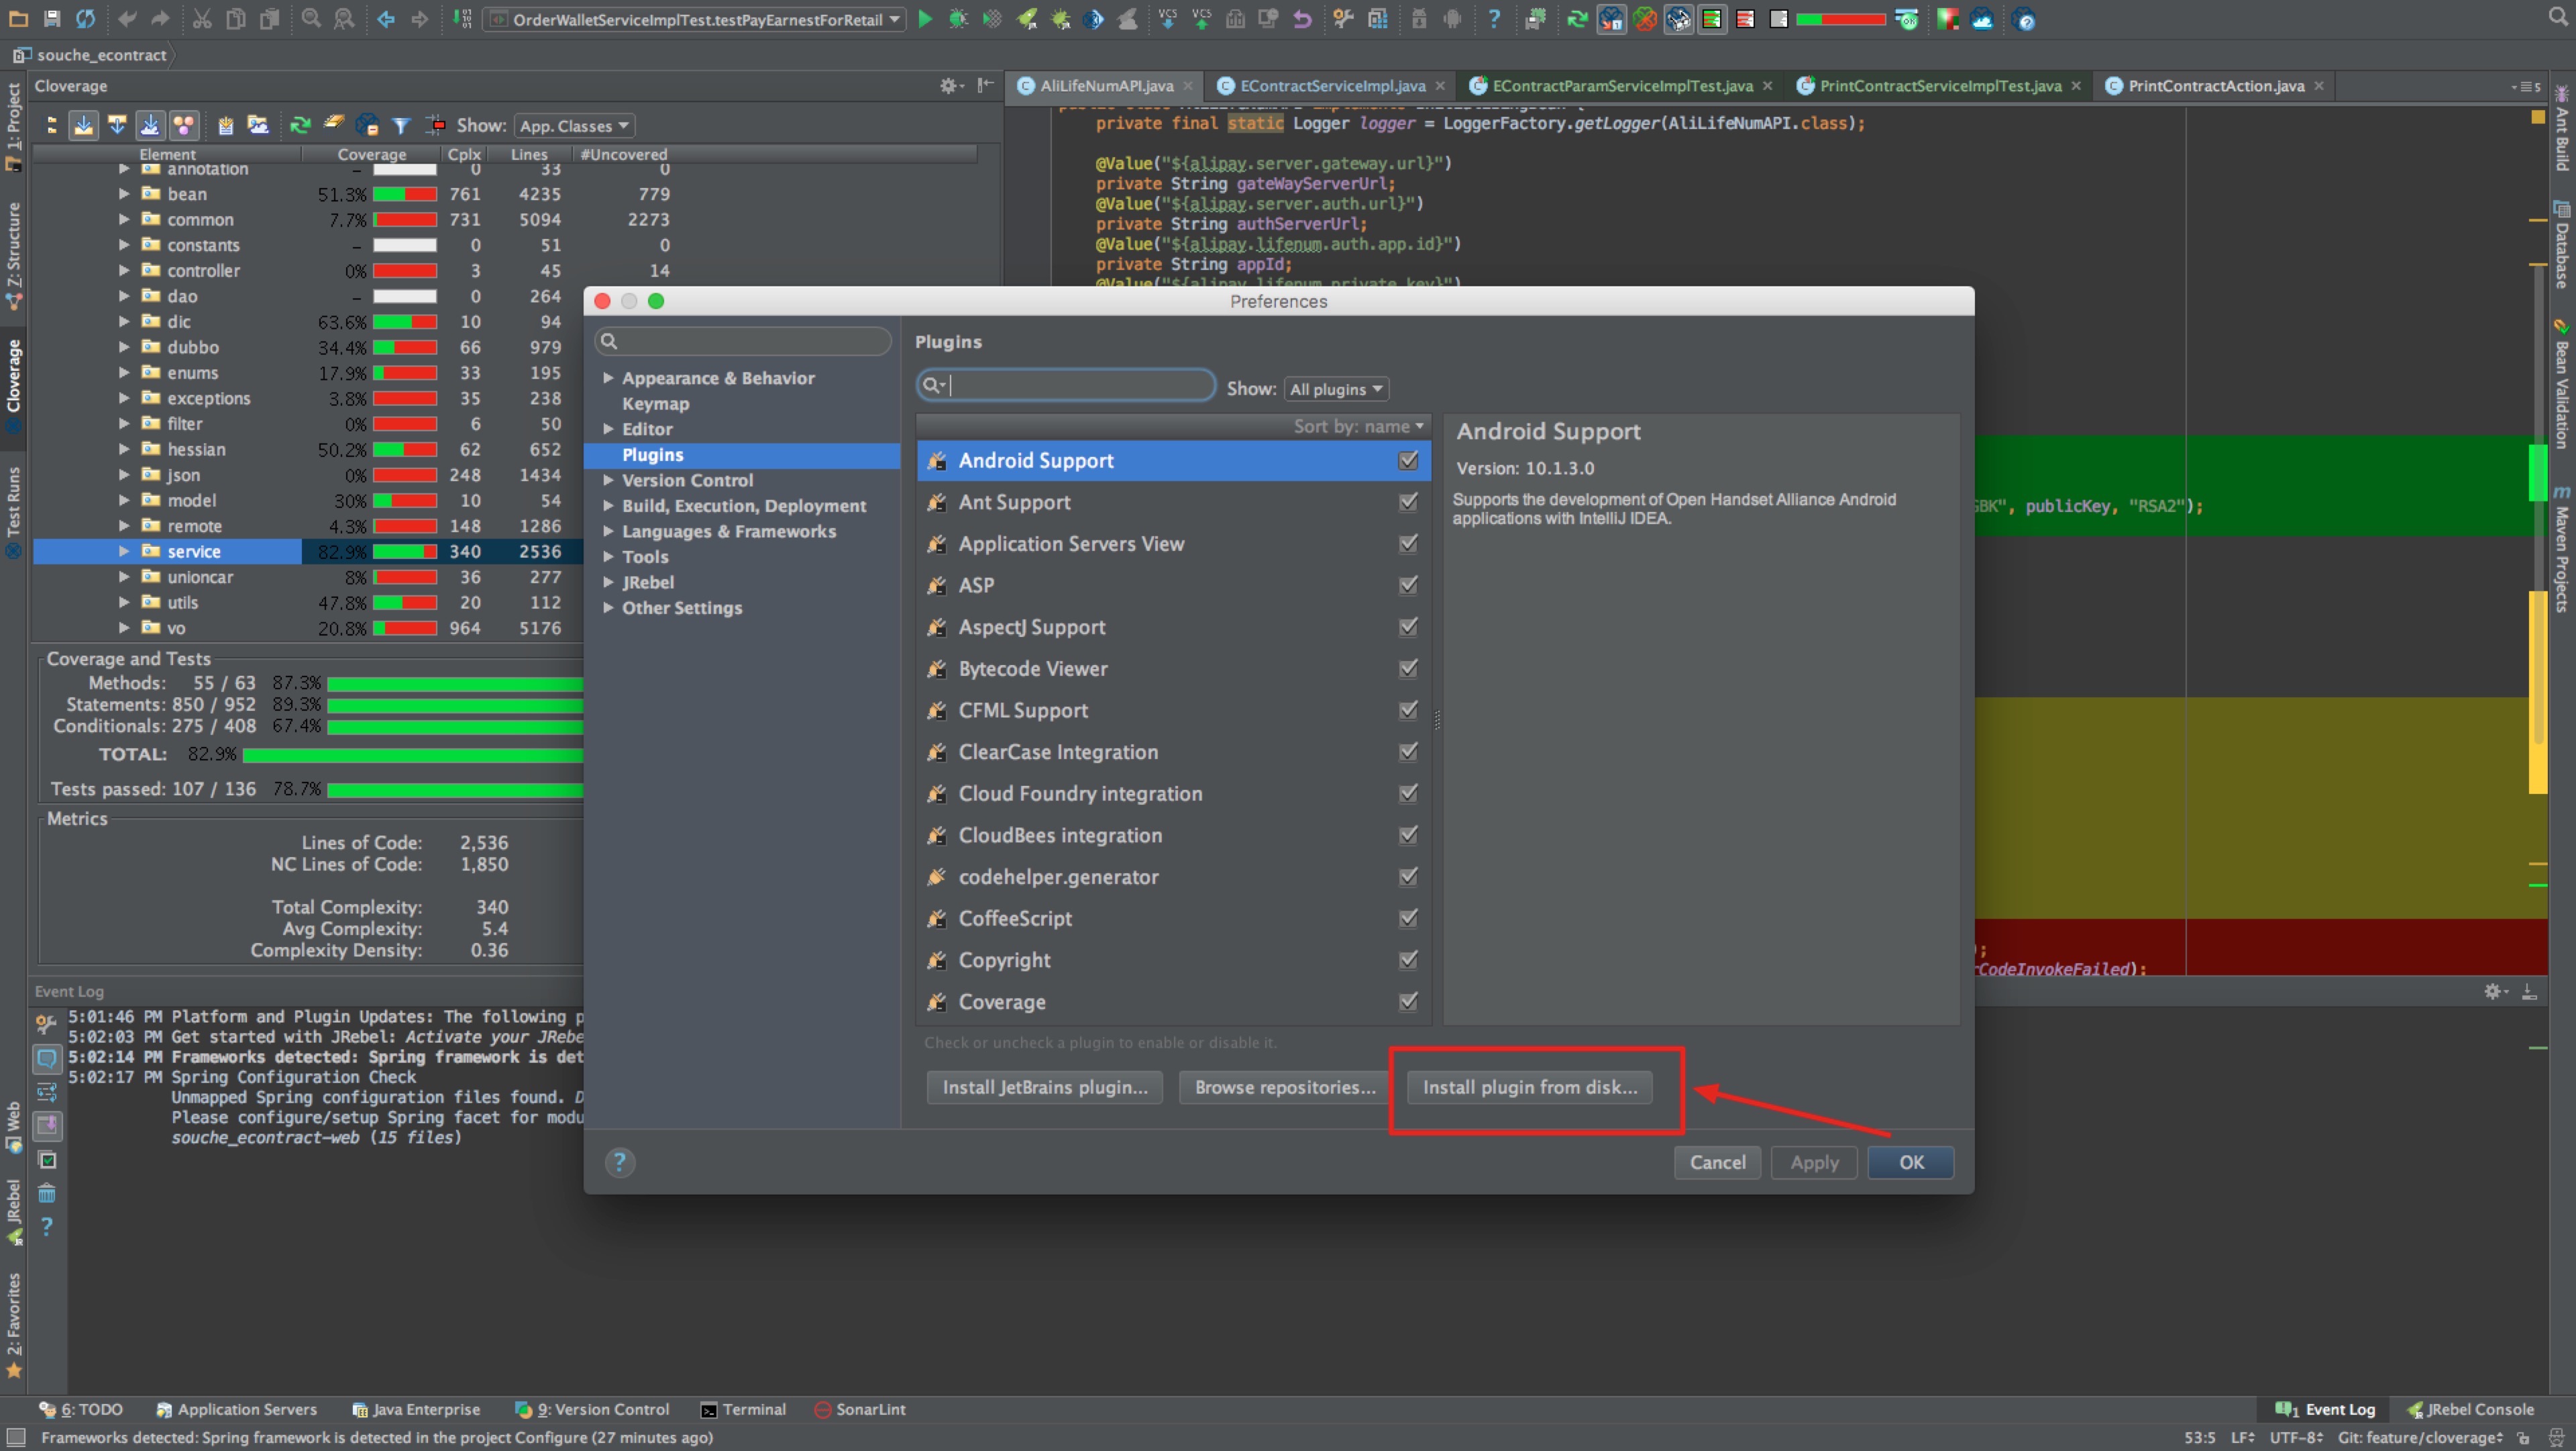Click the Synchronize icon in main toolbar
Screen dimensions: 2576x1451
pyautogui.click(x=86, y=19)
